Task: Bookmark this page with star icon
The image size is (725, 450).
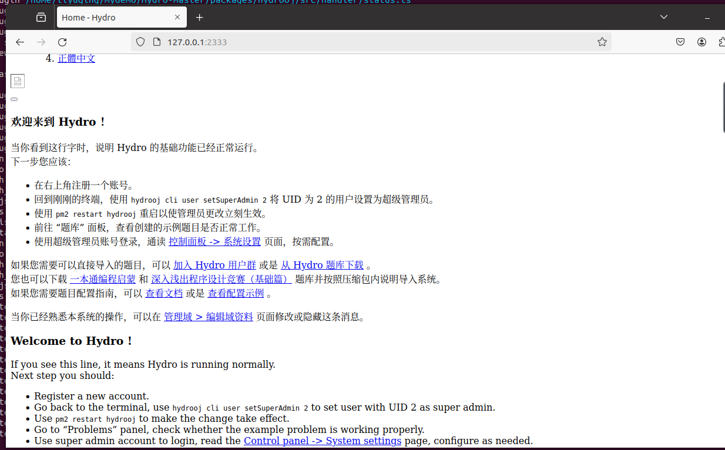Action: 602,42
